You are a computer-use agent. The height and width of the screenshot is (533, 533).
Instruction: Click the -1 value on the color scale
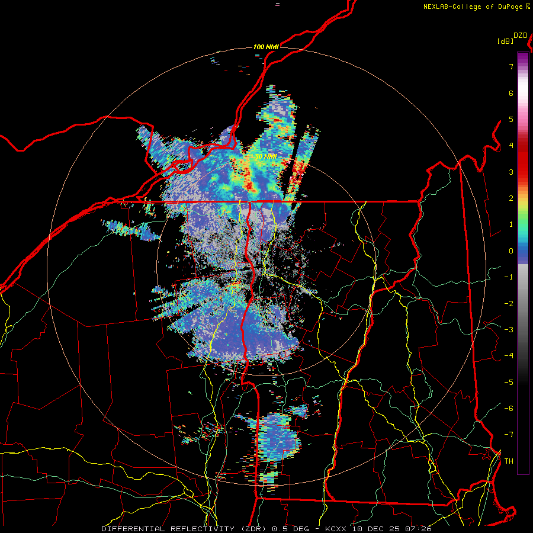point(509,277)
